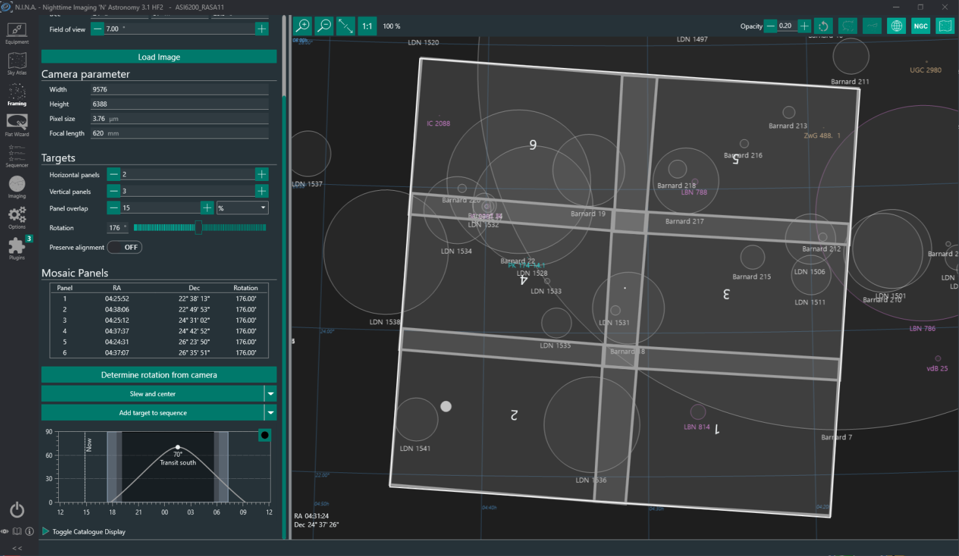Open the Options gear section
959x556 pixels.
tap(17, 218)
